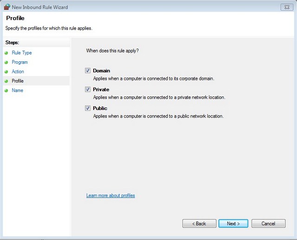Close the New Inbound Rule Wizard window
Viewport: 297px width, 240px height.
click(x=287, y=7)
